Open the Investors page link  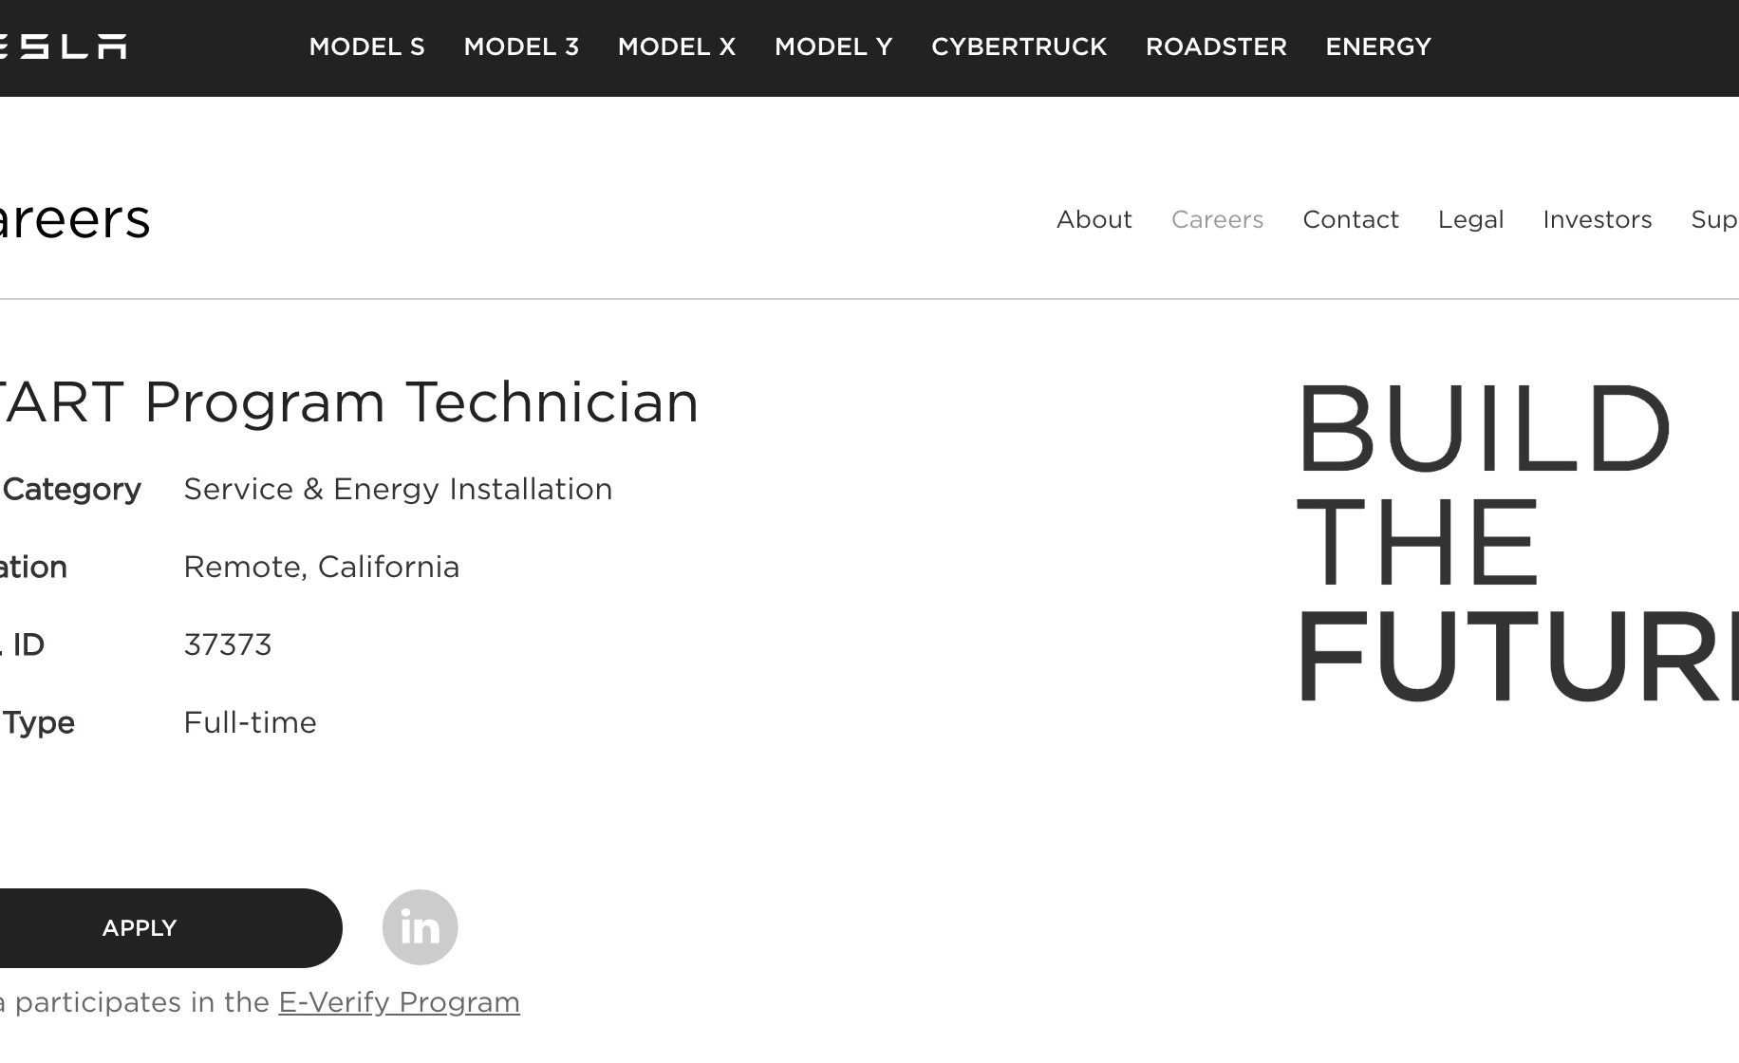pyautogui.click(x=1598, y=219)
